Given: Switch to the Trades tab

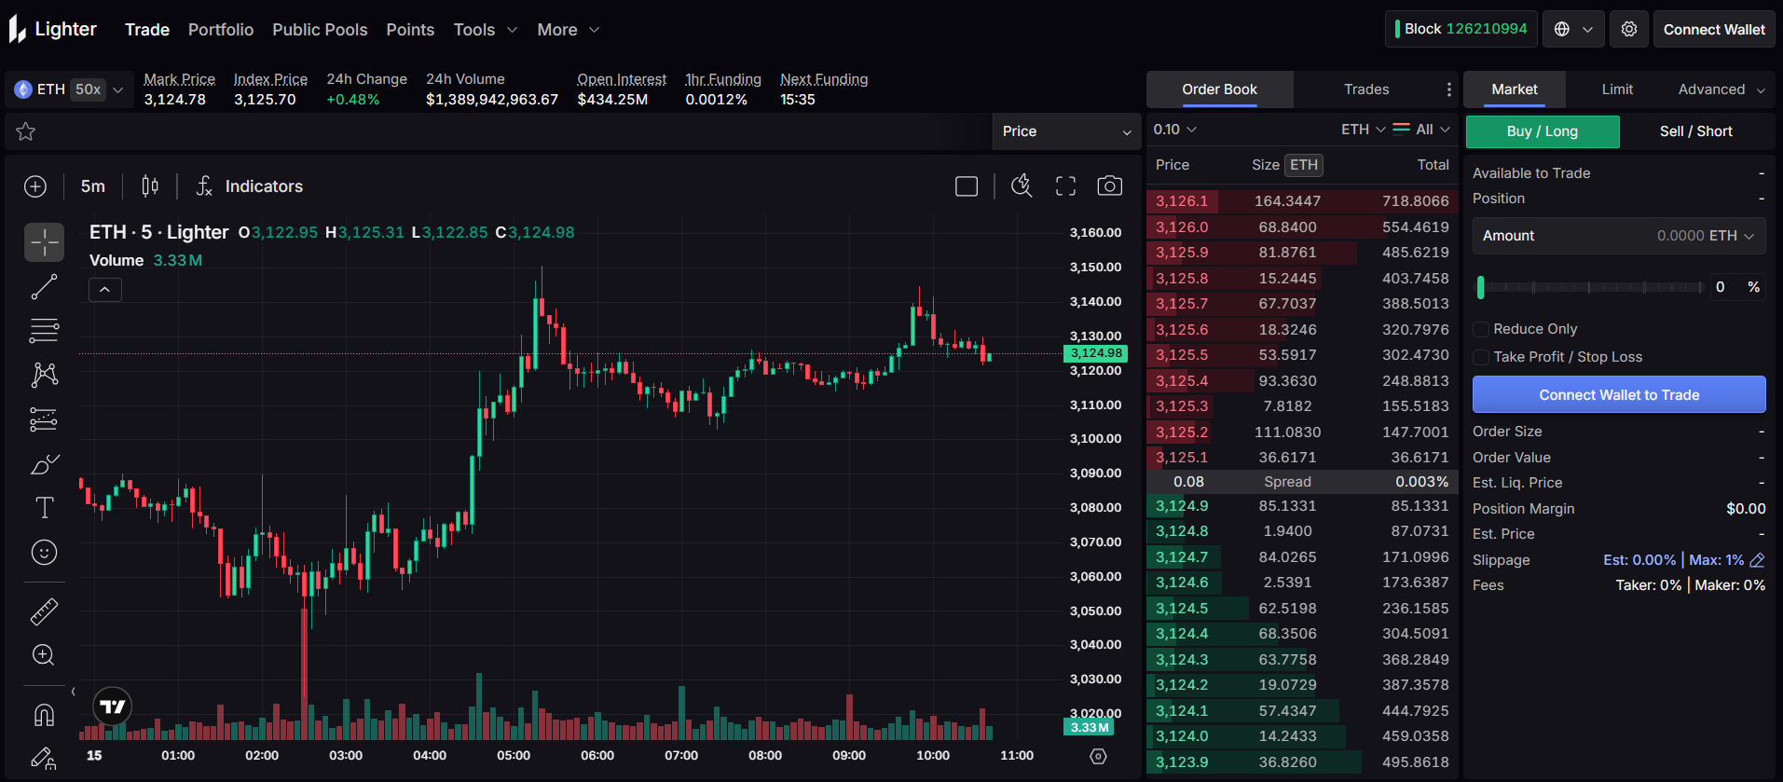Looking at the screenshot, I should click(x=1365, y=89).
